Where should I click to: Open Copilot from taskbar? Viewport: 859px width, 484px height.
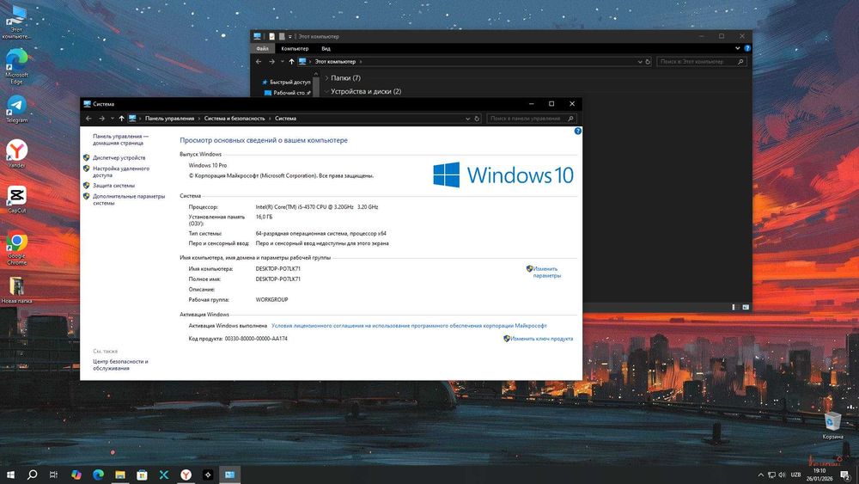76,475
